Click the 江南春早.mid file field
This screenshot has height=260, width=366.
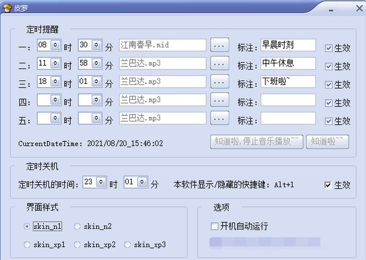163,45
